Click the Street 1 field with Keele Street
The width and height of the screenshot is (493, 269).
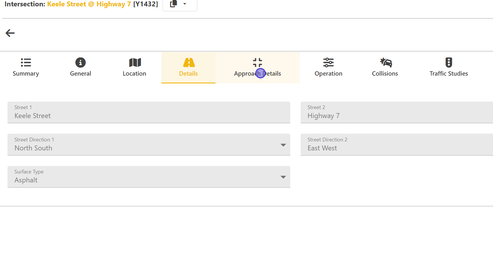pos(148,113)
